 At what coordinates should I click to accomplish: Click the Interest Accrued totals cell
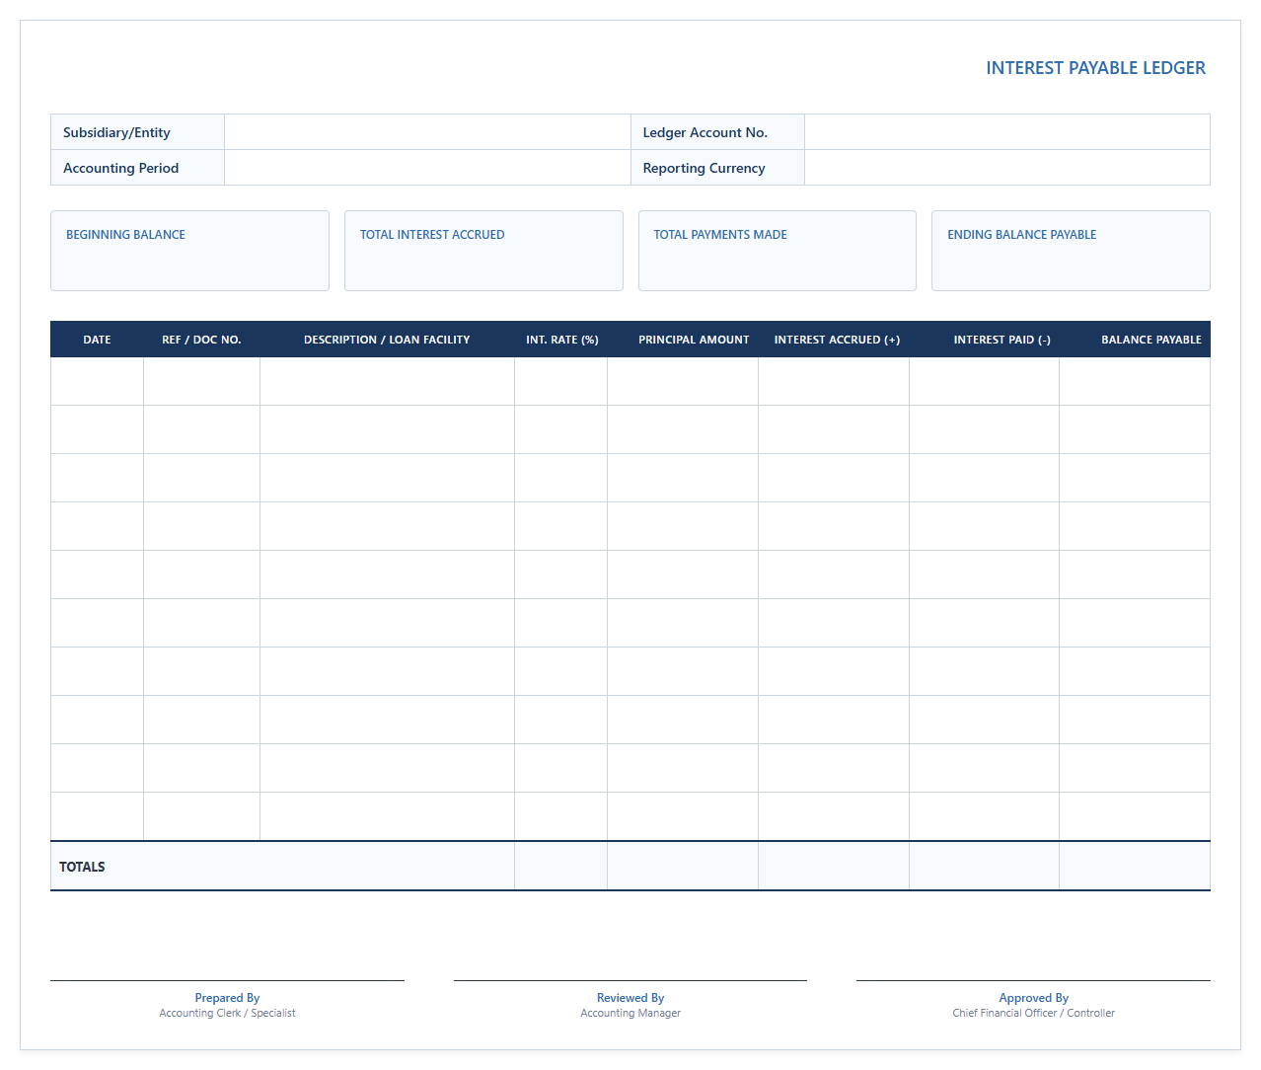tap(834, 867)
